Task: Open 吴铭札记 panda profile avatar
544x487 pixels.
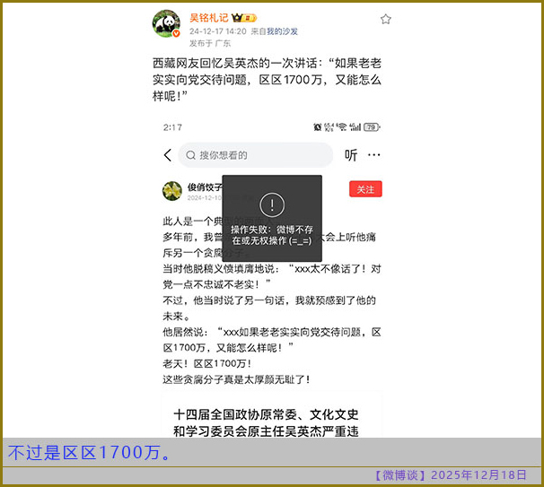Action: [166, 23]
